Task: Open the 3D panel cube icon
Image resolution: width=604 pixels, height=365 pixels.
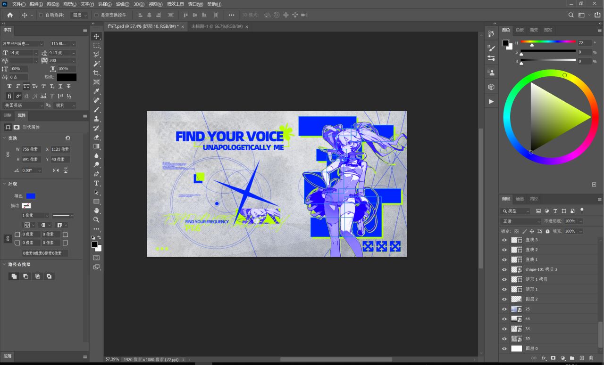Action: click(491, 87)
